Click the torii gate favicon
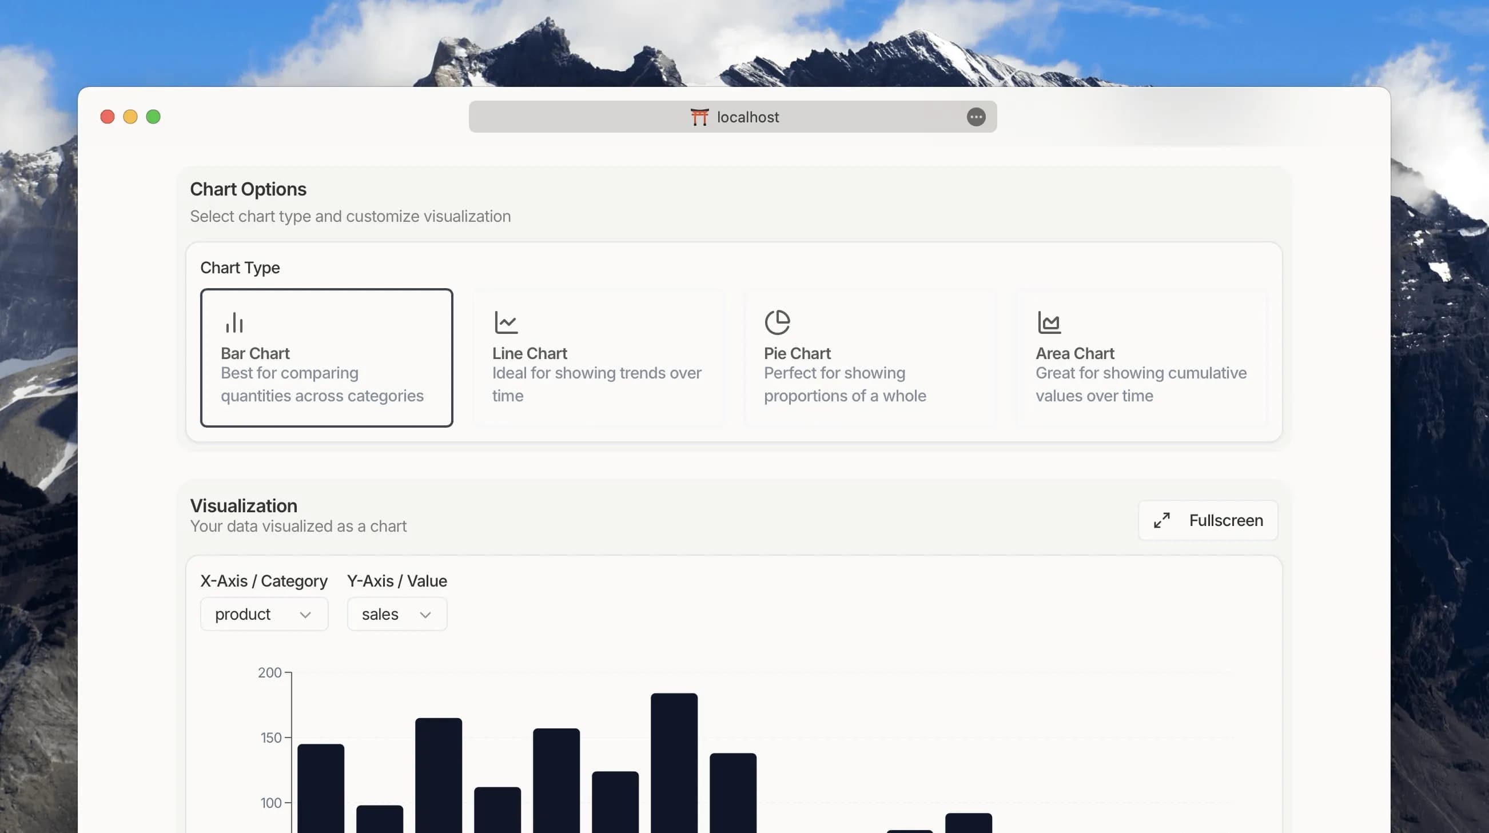The image size is (1489, 833). 699,117
